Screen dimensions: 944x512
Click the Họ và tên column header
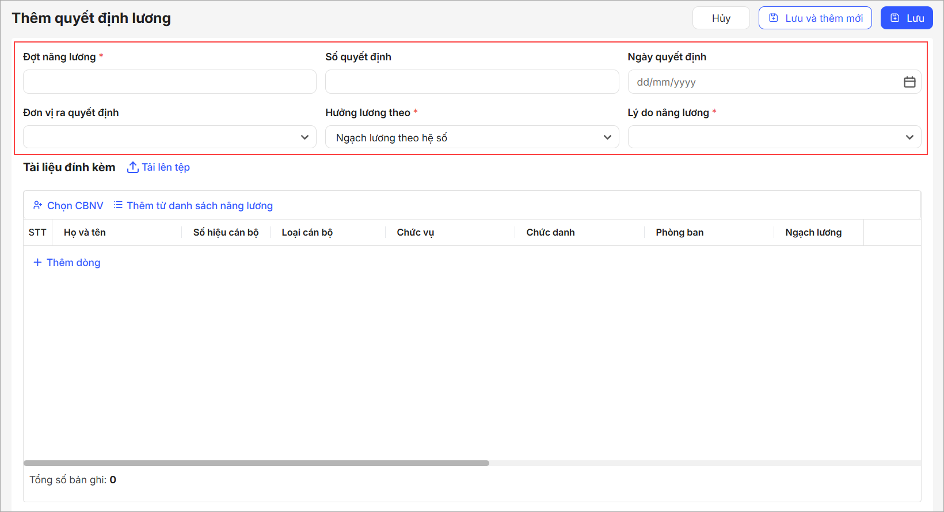(85, 232)
